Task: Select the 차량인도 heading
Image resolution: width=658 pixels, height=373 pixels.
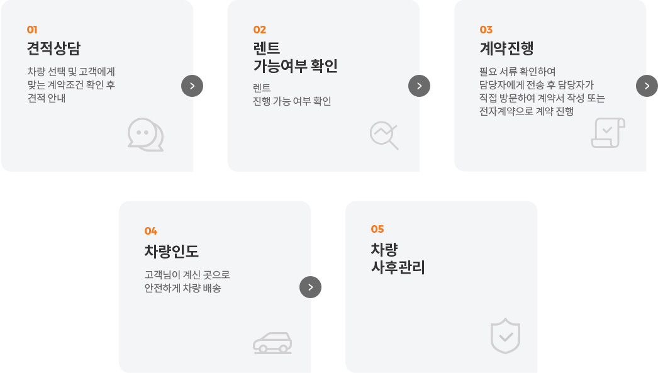Action: 172,252
